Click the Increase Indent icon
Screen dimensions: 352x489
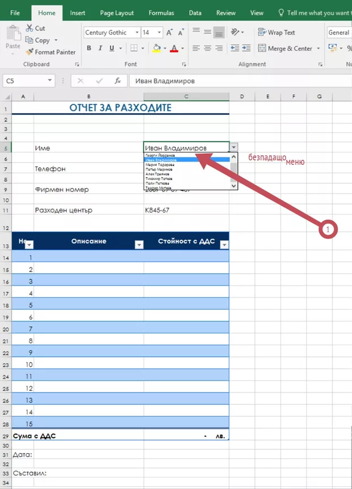click(x=246, y=48)
